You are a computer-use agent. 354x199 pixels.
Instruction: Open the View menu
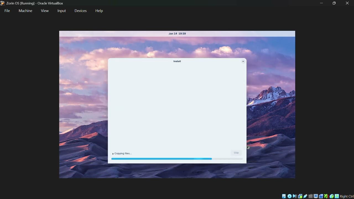coord(45,11)
